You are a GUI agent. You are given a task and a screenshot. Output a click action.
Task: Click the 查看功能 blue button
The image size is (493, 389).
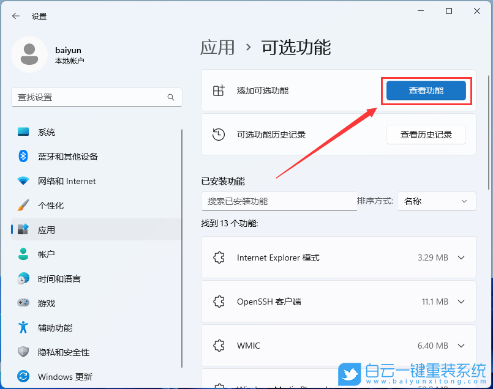[x=426, y=90]
